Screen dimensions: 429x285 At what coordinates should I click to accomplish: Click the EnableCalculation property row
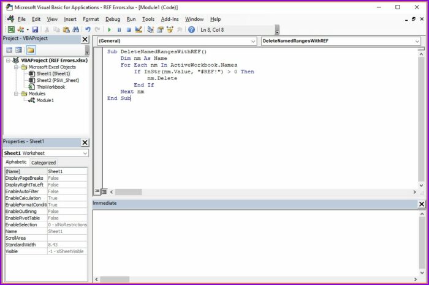click(46, 198)
